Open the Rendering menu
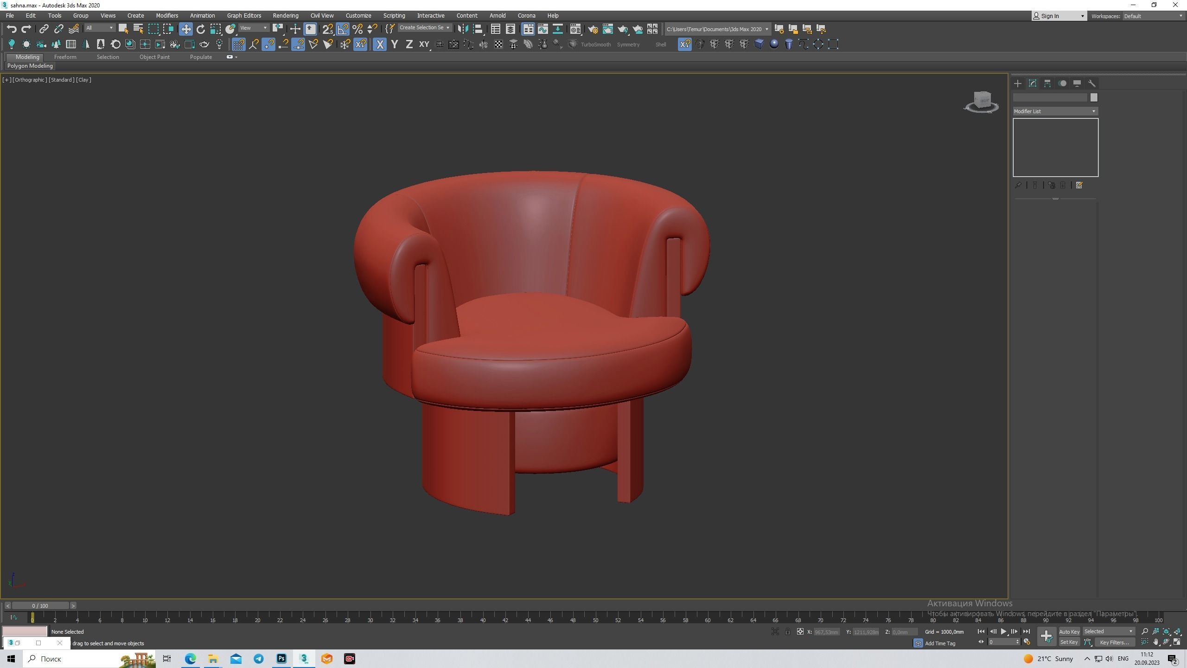The image size is (1187, 668). click(x=286, y=16)
